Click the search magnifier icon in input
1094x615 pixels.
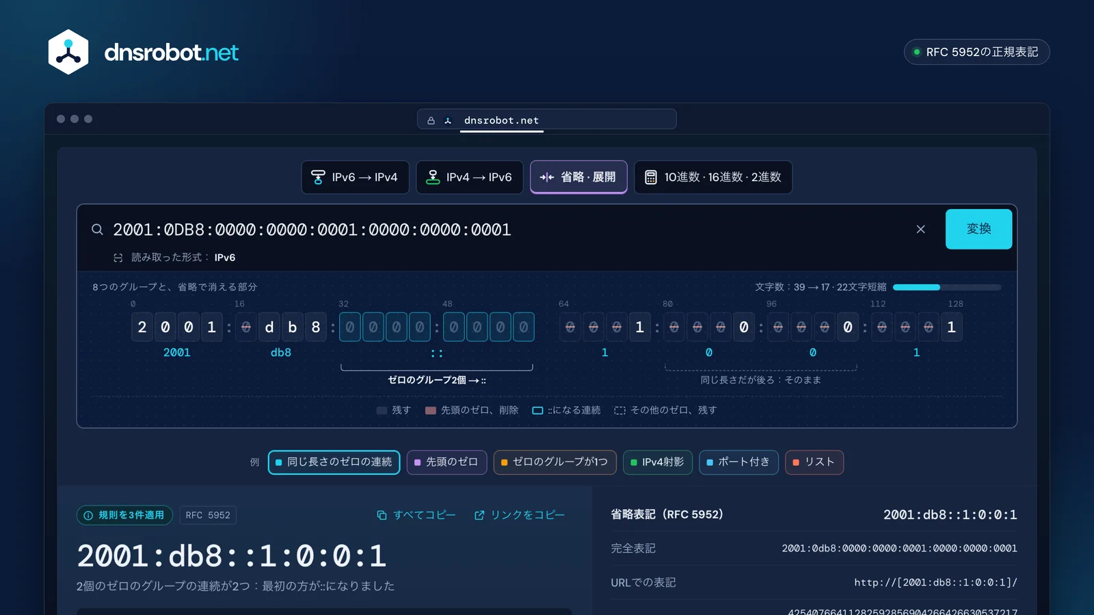pos(97,230)
